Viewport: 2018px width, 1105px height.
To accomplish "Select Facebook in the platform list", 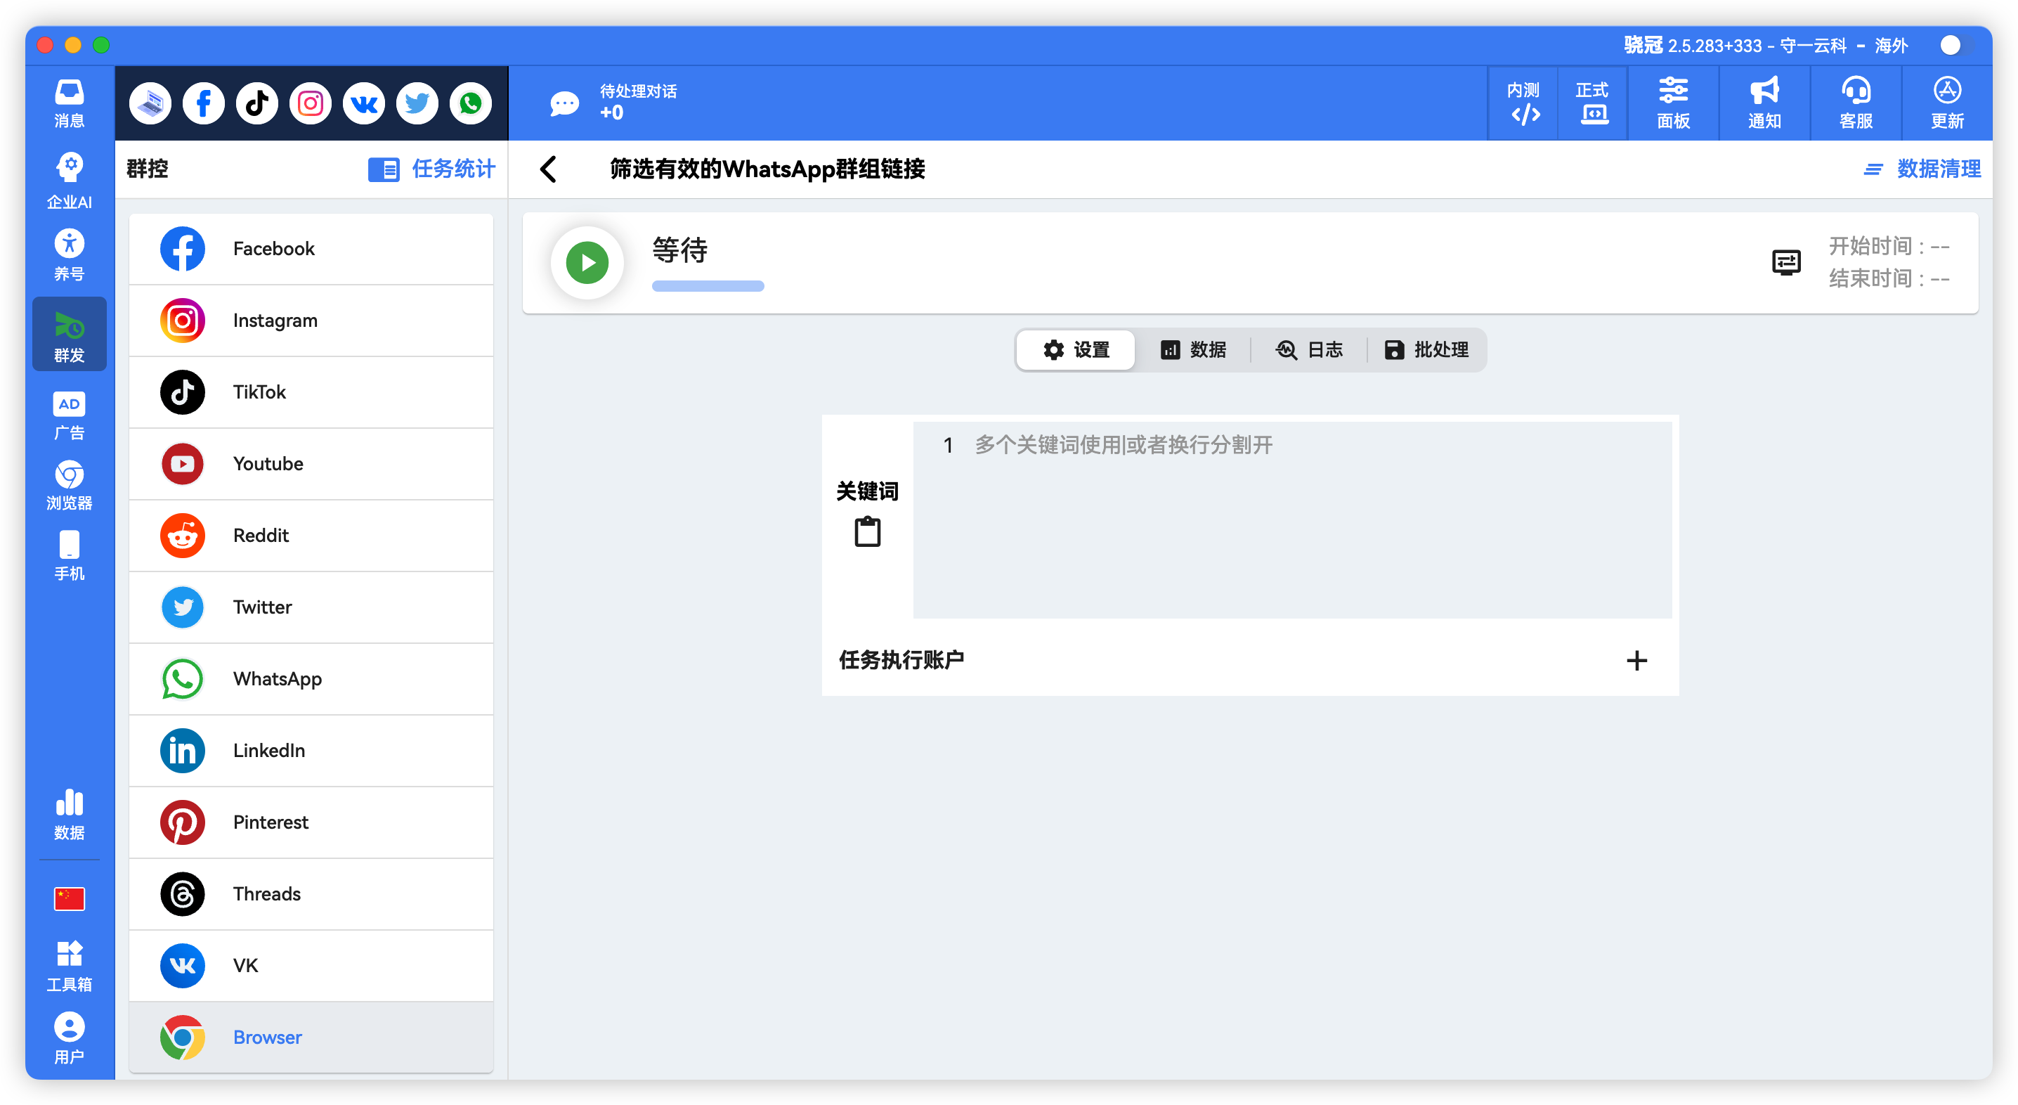I will click(311, 248).
